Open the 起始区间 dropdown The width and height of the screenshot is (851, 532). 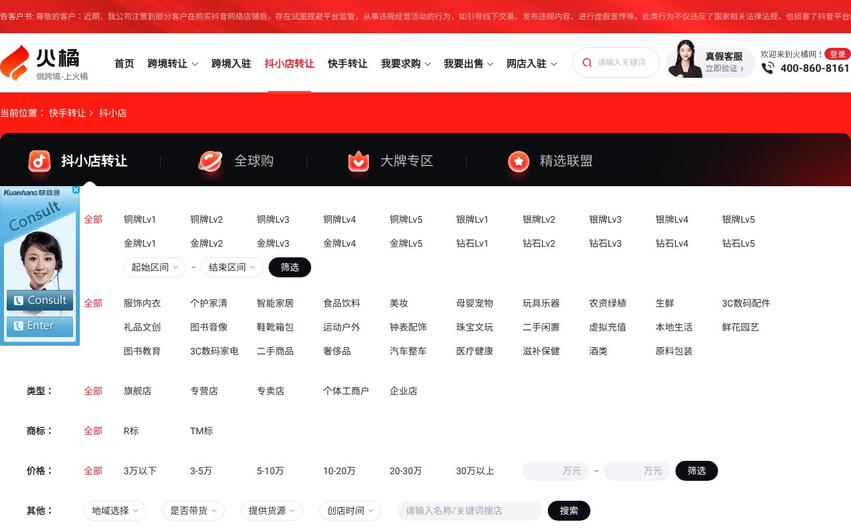154,267
